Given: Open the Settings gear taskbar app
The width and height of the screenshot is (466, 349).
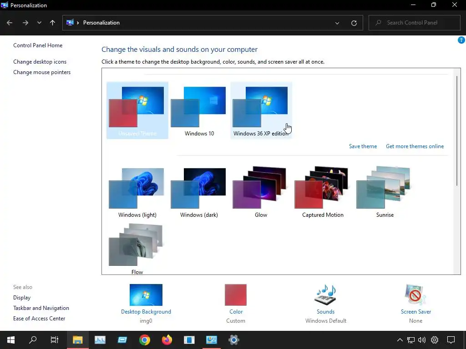Looking at the screenshot, I should tap(234, 340).
